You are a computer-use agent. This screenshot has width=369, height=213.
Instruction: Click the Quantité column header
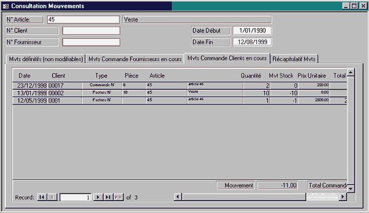pos(251,75)
